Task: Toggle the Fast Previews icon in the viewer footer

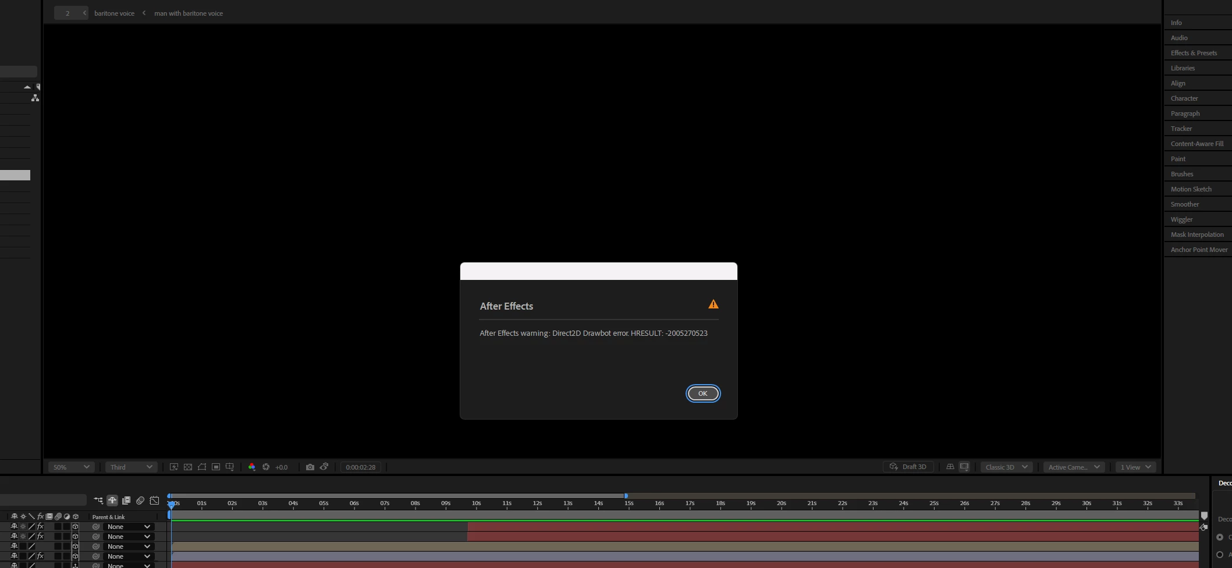Action: point(174,467)
